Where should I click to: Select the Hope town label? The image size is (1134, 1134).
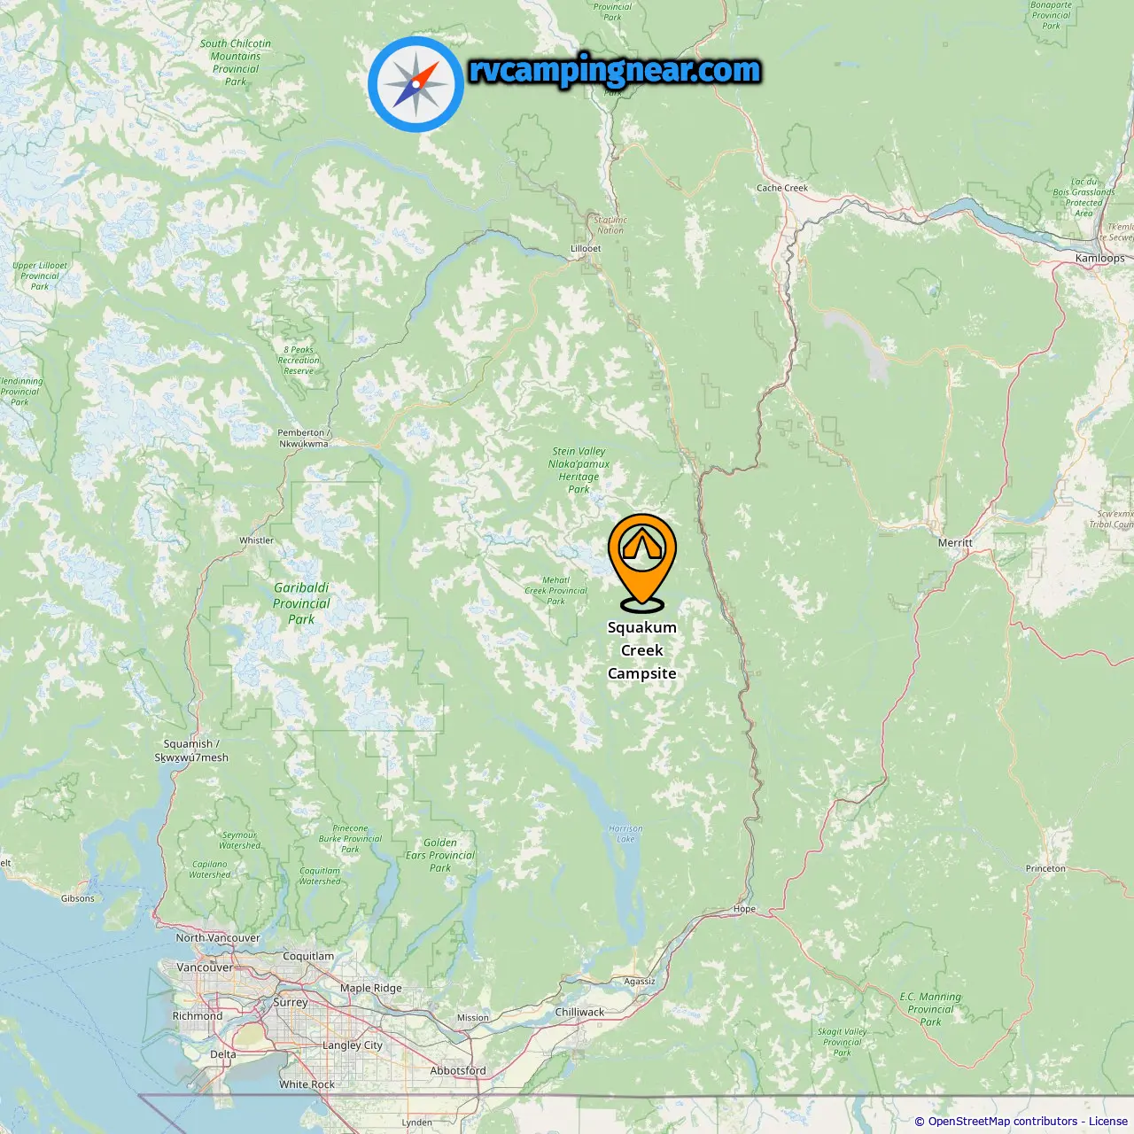[744, 909]
